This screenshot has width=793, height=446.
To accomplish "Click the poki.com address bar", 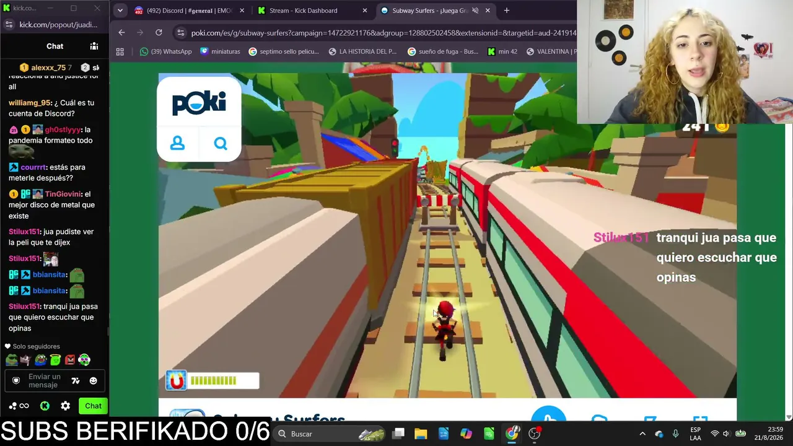I will pyautogui.click(x=383, y=32).
